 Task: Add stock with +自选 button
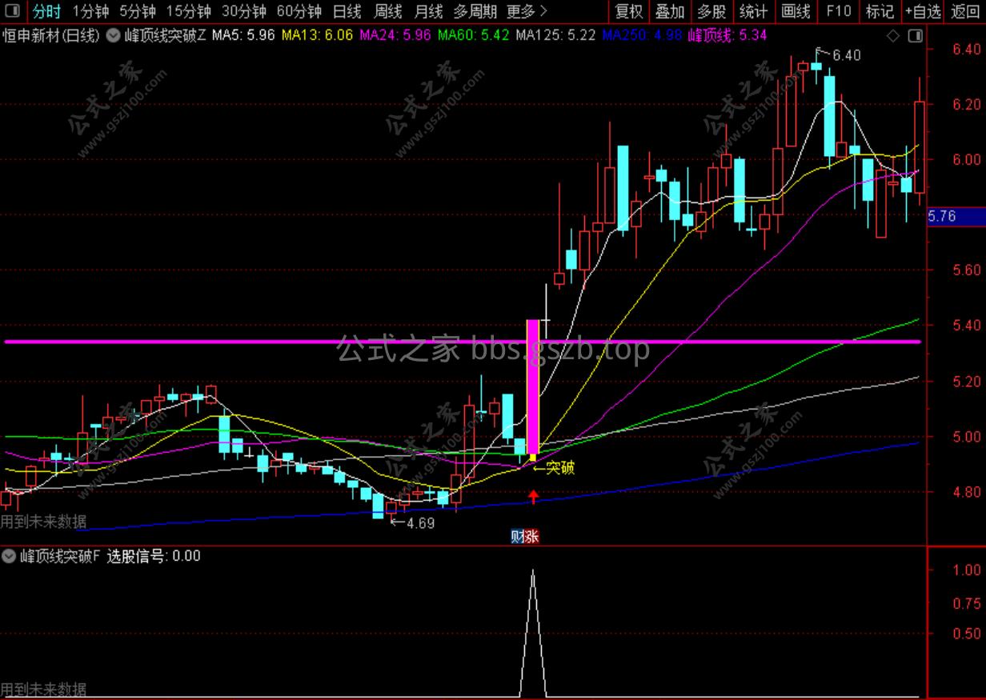924,11
